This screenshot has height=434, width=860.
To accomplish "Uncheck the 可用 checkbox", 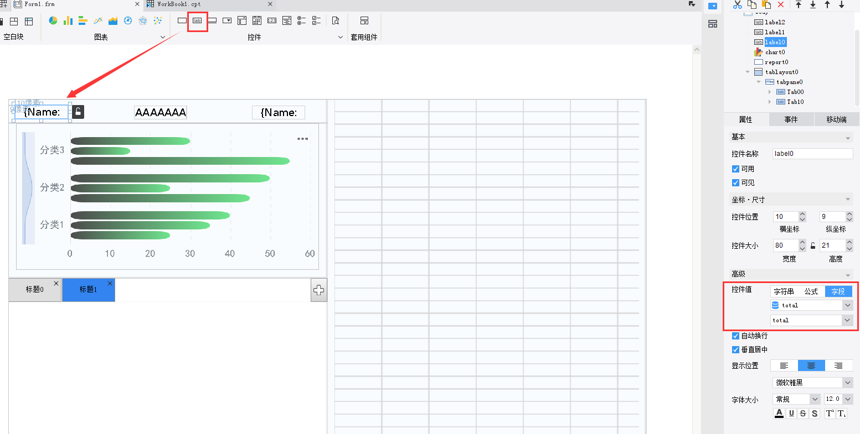I will click(x=735, y=169).
